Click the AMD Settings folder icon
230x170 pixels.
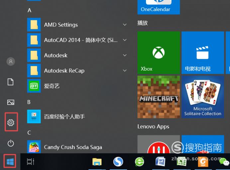(x=34, y=25)
